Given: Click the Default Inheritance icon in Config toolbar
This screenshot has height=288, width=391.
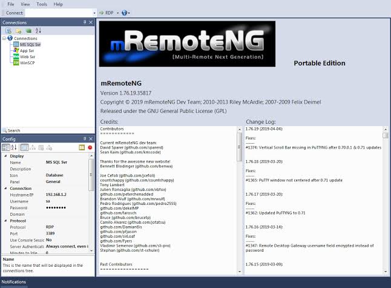Looking at the screenshot, I should [x=49, y=147].
